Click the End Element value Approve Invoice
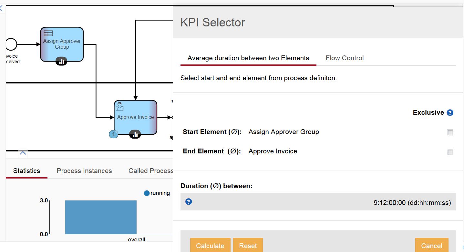The image size is (464, 252). 273,151
